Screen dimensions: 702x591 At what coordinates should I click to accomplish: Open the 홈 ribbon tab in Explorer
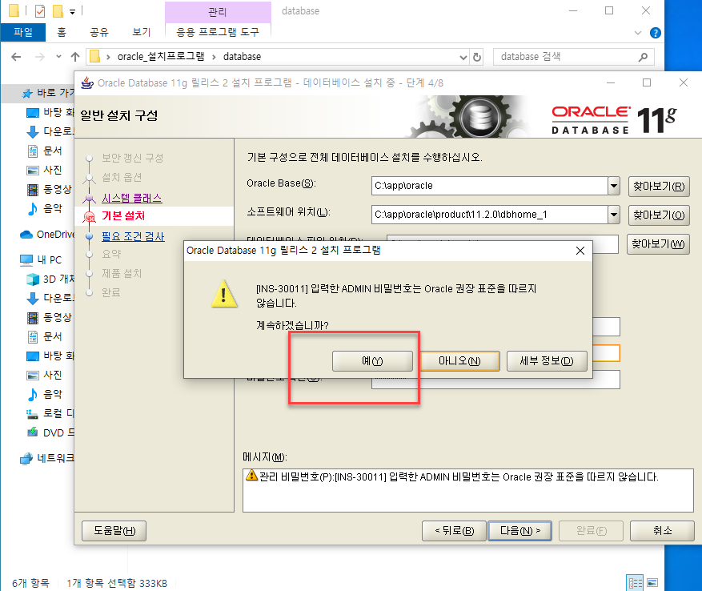[x=62, y=32]
